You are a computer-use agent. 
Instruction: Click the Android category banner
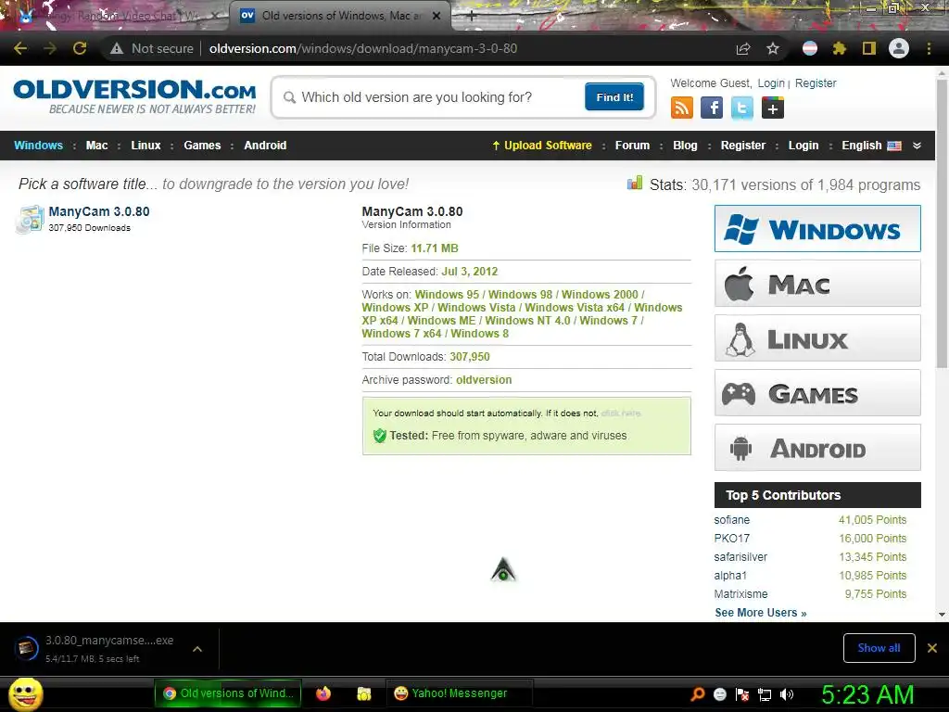(x=817, y=448)
